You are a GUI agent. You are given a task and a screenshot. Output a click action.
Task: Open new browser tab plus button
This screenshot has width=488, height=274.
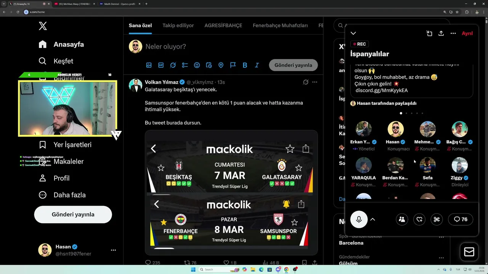146,4
